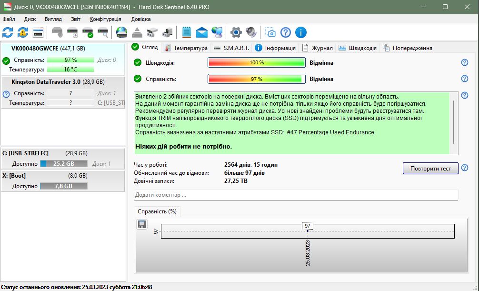Click the 97 data point marker on chart
Image resolution: width=479 pixels, height=291 pixels.
point(307,231)
